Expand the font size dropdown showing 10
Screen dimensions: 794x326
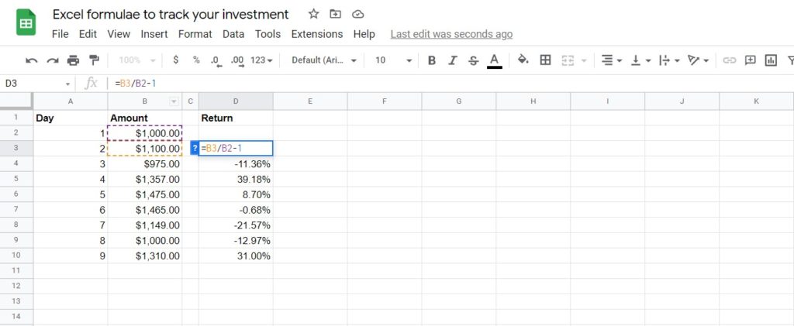click(392, 60)
